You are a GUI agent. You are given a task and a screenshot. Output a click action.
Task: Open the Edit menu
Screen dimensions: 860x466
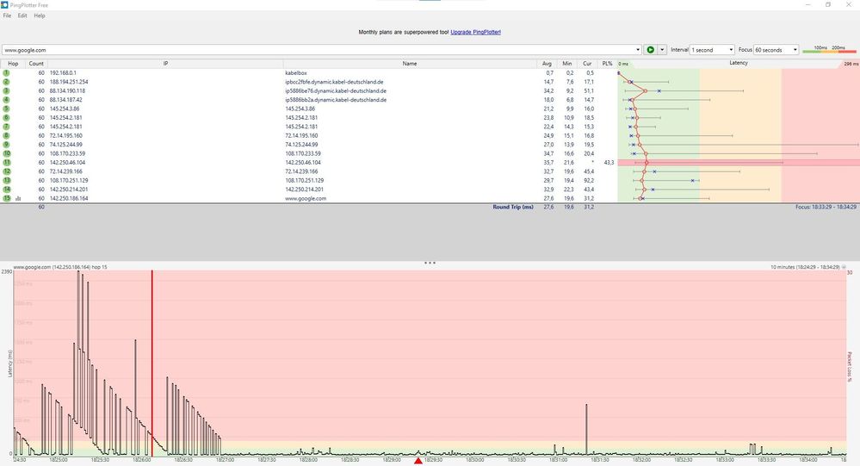click(x=22, y=16)
